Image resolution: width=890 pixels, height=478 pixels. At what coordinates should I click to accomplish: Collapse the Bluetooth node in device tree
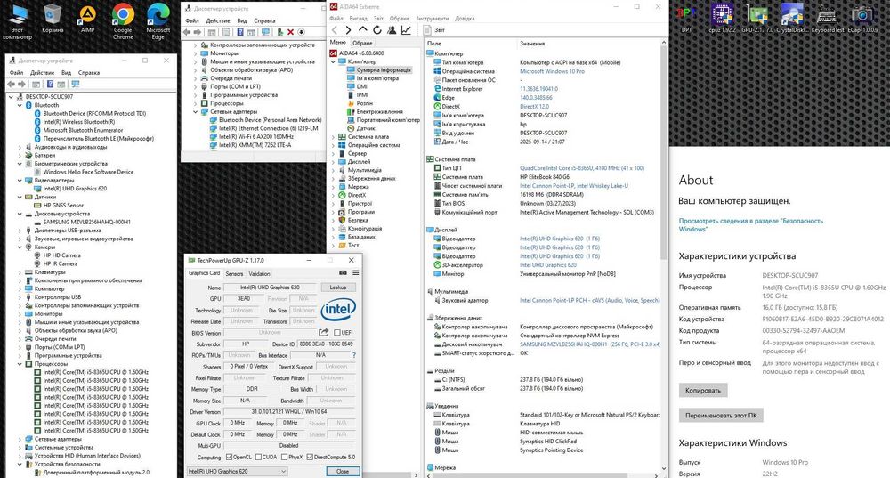(20, 105)
